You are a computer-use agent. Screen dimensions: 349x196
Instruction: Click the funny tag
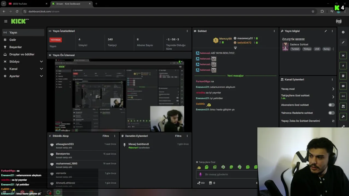[x=327, y=49]
